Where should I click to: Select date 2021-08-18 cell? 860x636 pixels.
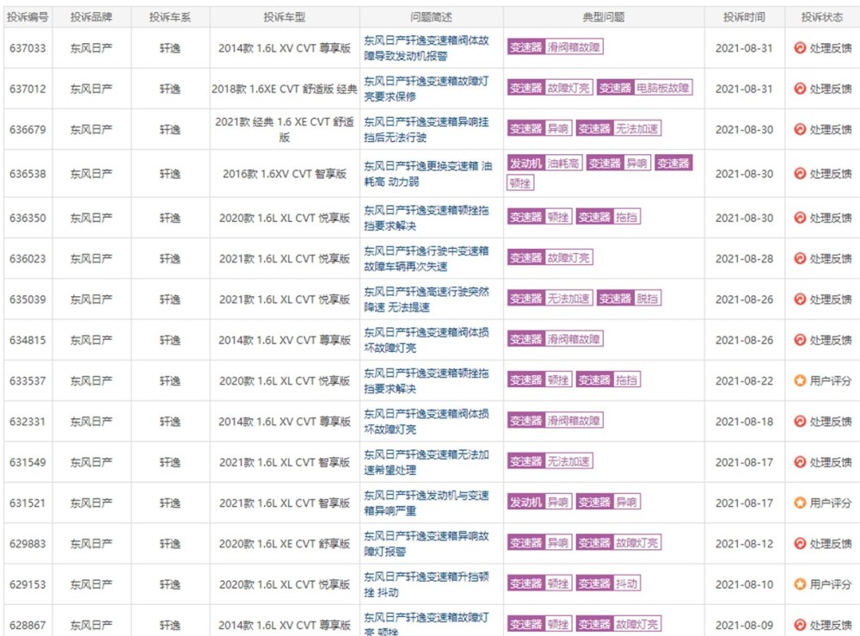coord(744,422)
